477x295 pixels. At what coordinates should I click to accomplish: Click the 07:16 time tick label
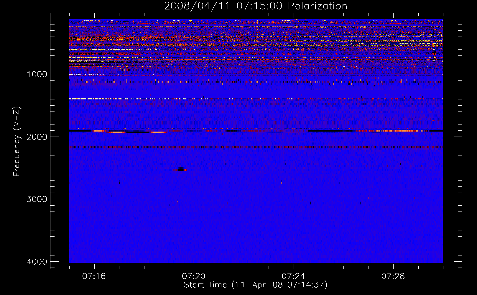pyautogui.click(x=94, y=276)
